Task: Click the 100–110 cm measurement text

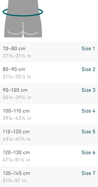Action: (x=16, y=111)
